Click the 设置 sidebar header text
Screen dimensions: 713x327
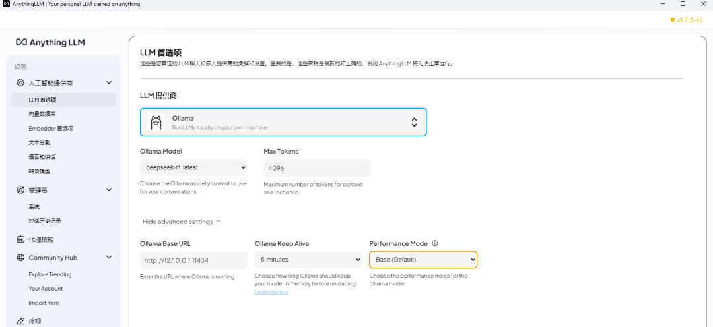(x=21, y=67)
